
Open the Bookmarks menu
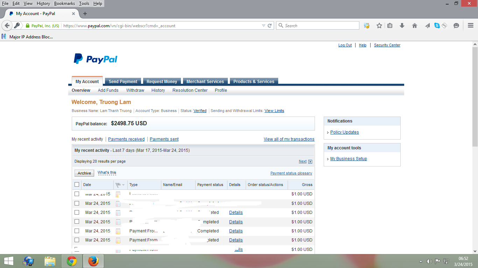pos(64,3)
